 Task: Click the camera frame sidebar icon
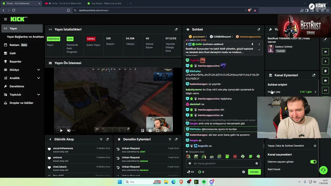[x=325, y=52]
